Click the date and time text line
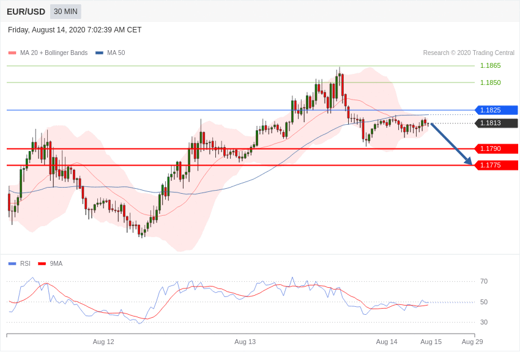Viewport: 520px width, 352px height. (75, 30)
